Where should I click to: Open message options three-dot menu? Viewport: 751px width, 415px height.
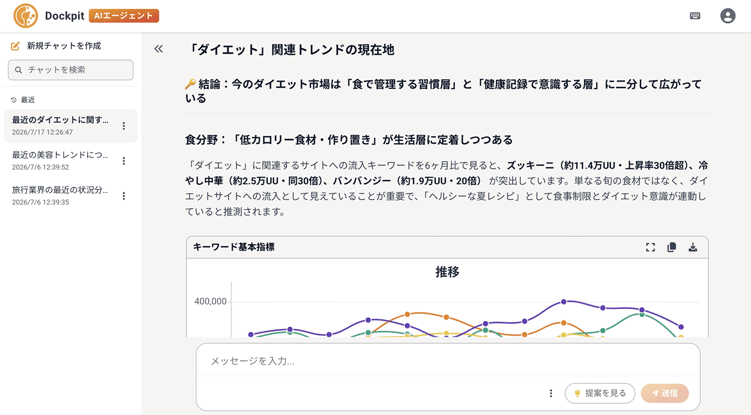(551, 394)
